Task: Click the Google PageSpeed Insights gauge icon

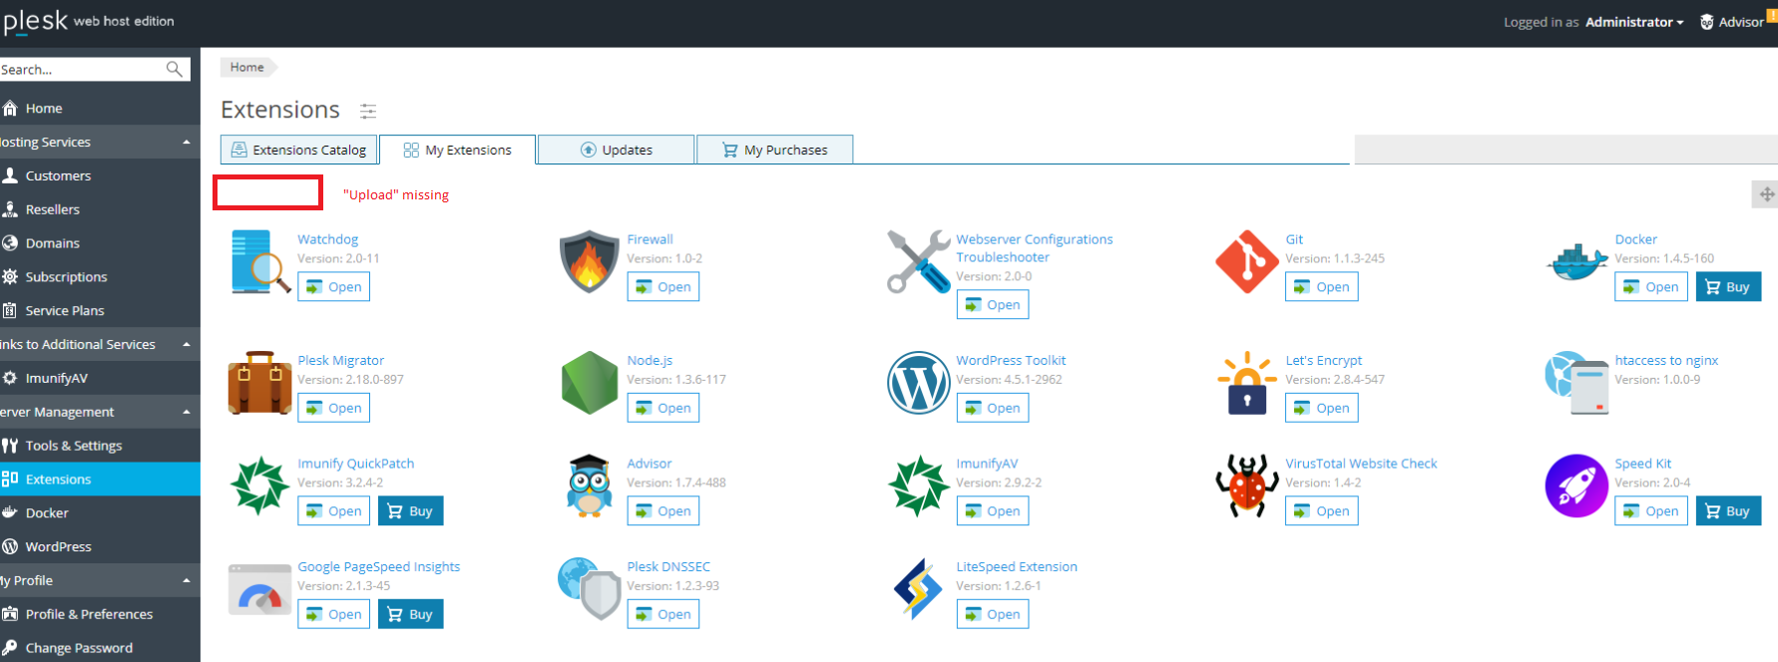Action: pyautogui.click(x=259, y=589)
